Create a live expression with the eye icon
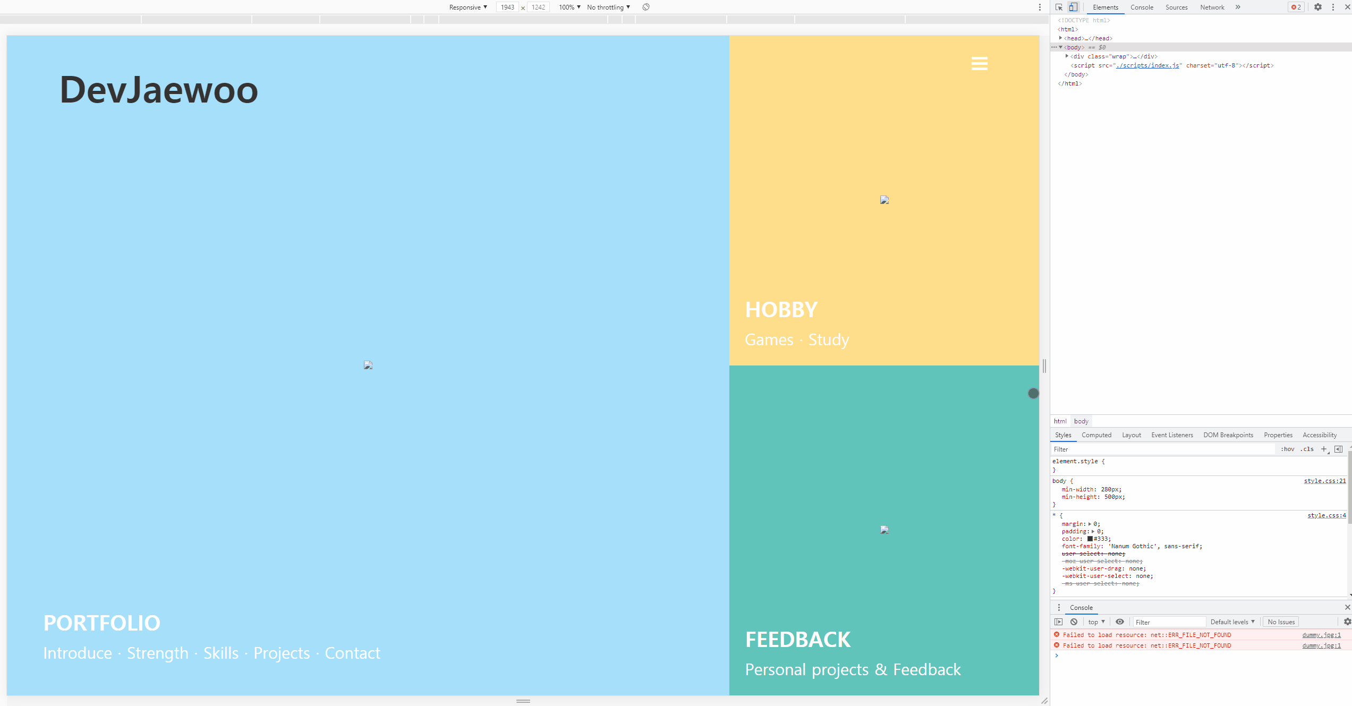 1120,622
